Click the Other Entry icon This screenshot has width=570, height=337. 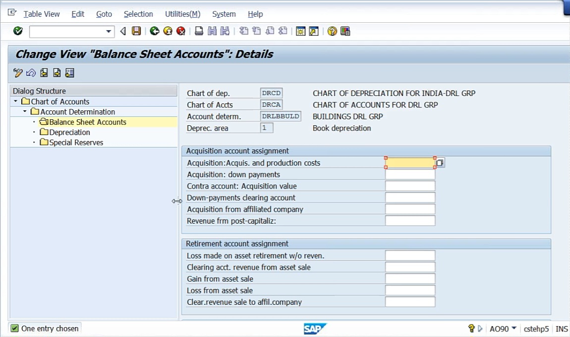tap(70, 73)
